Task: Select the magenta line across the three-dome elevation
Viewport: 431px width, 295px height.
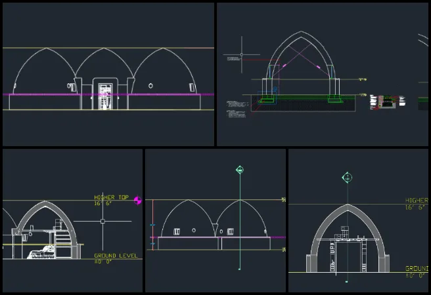Action: coord(39,94)
